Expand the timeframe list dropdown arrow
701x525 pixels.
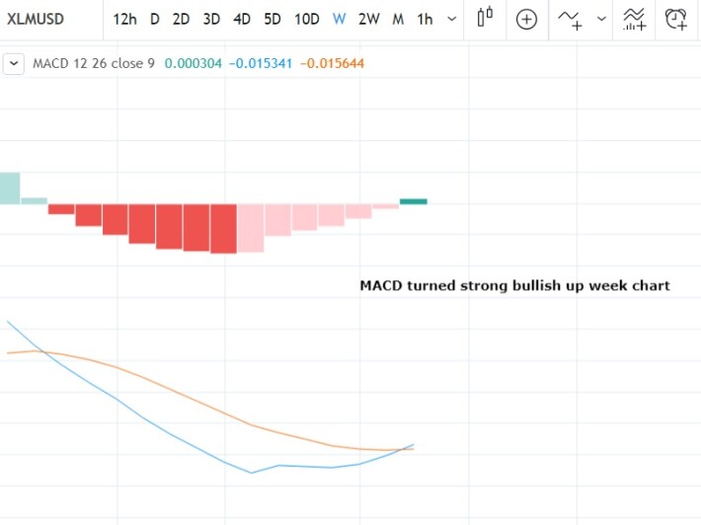click(x=452, y=19)
